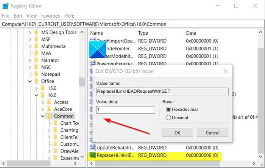Click the Multimedia folder icon
Screen dimensions: 265x168
[36, 46]
